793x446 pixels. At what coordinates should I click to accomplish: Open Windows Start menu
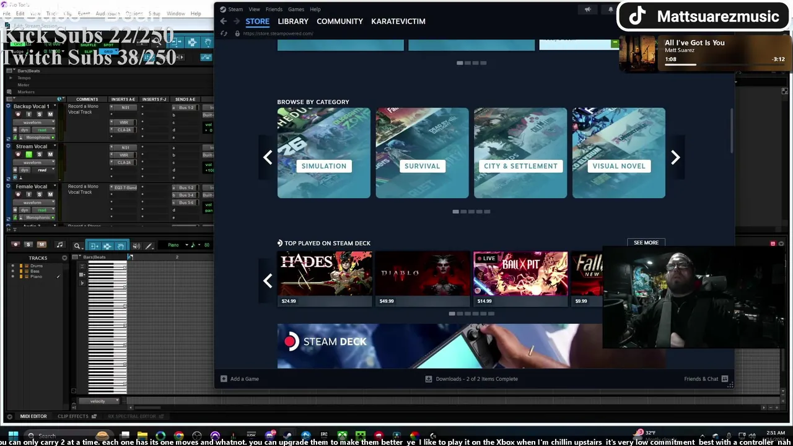[14, 435]
